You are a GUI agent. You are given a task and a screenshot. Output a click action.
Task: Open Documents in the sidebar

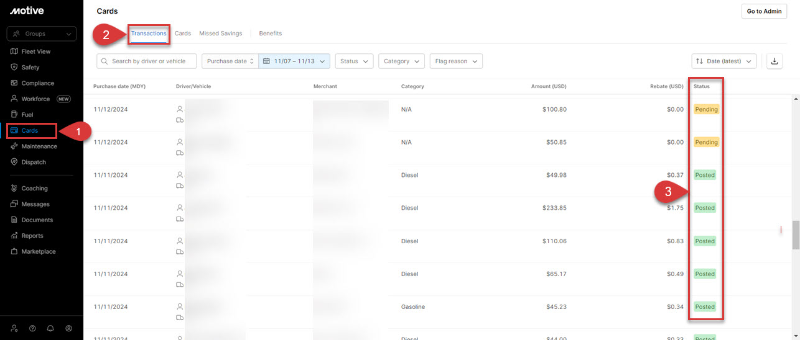pyautogui.click(x=37, y=220)
